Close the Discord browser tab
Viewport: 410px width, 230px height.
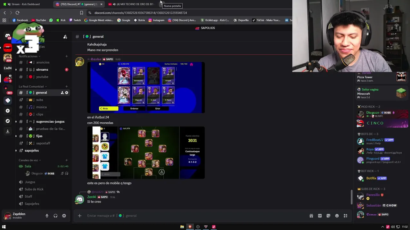pyautogui.click(x=101, y=4)
